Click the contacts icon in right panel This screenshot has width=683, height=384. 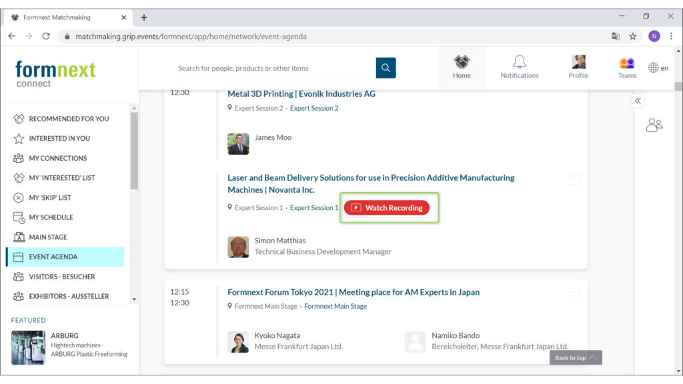pos(654,125)
